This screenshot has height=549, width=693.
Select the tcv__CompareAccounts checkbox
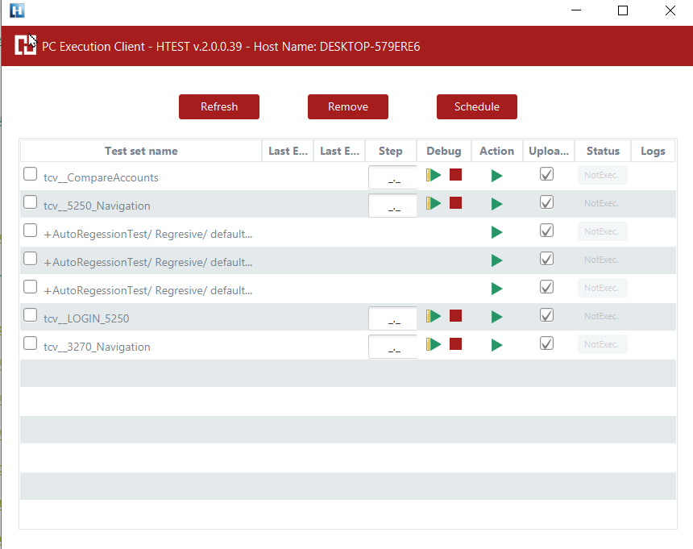point(30,174)
